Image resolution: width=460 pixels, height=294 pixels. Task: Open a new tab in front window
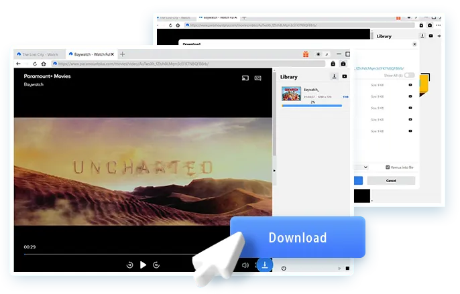point(123,54)
